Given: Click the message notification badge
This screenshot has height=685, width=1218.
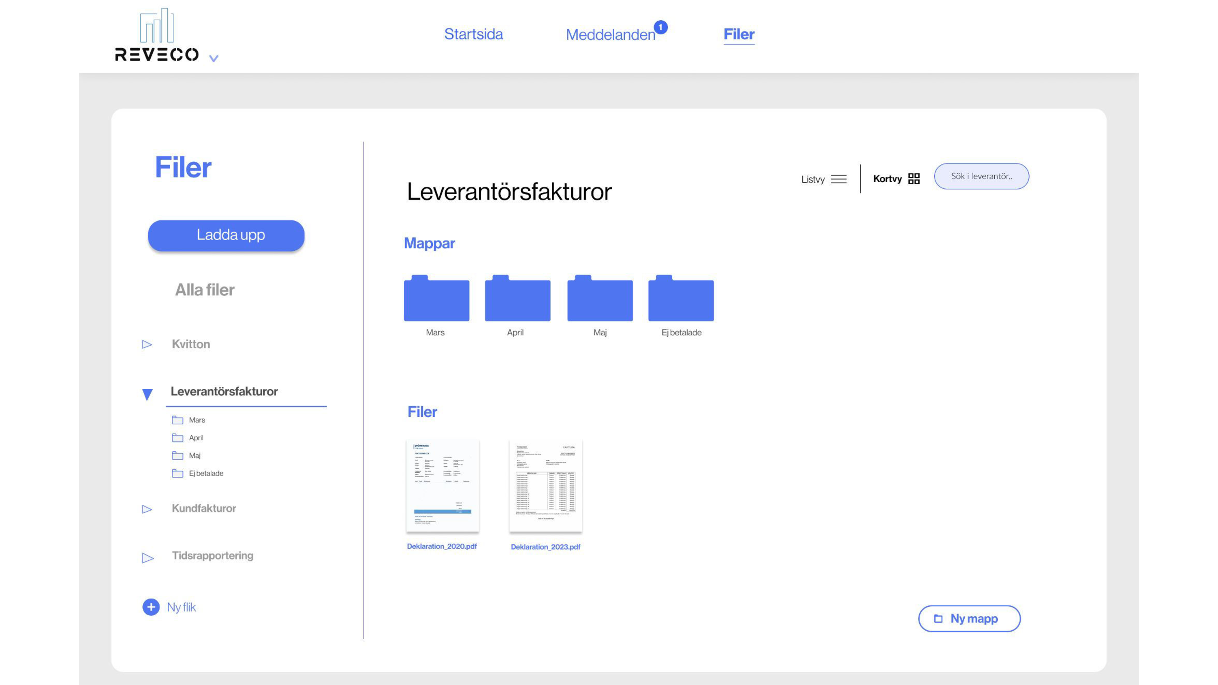Looking at the screenshot, I should 661,28.
